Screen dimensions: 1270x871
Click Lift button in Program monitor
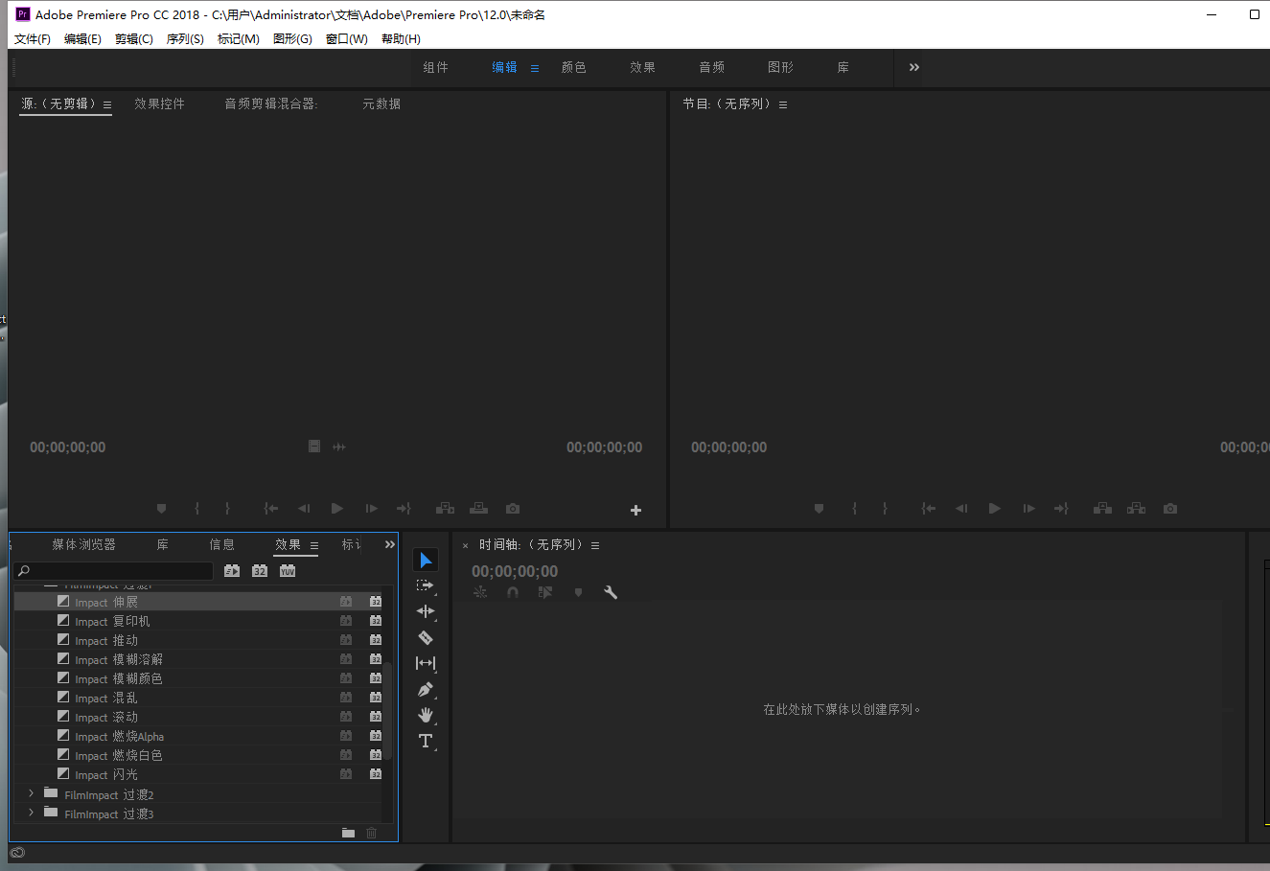pyautogui.click(x=1102, y=509)
